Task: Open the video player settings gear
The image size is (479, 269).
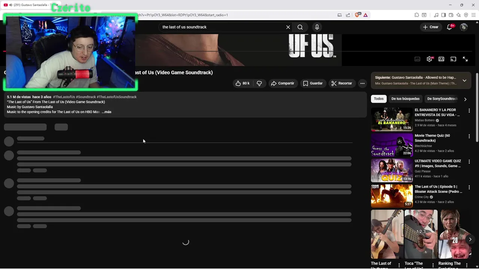Action: tap(429, 59)
